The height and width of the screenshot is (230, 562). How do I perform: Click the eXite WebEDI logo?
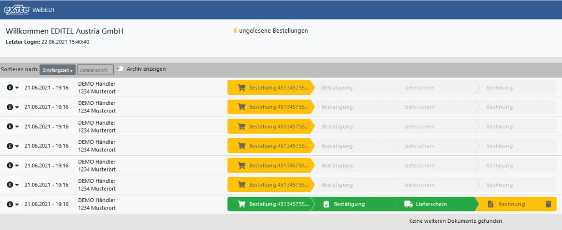click(x=29, y=10)
